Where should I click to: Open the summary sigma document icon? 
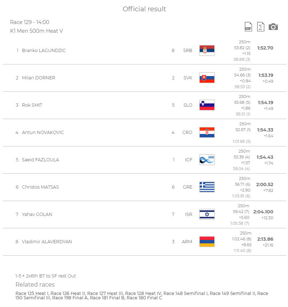(x=261, y=27)
